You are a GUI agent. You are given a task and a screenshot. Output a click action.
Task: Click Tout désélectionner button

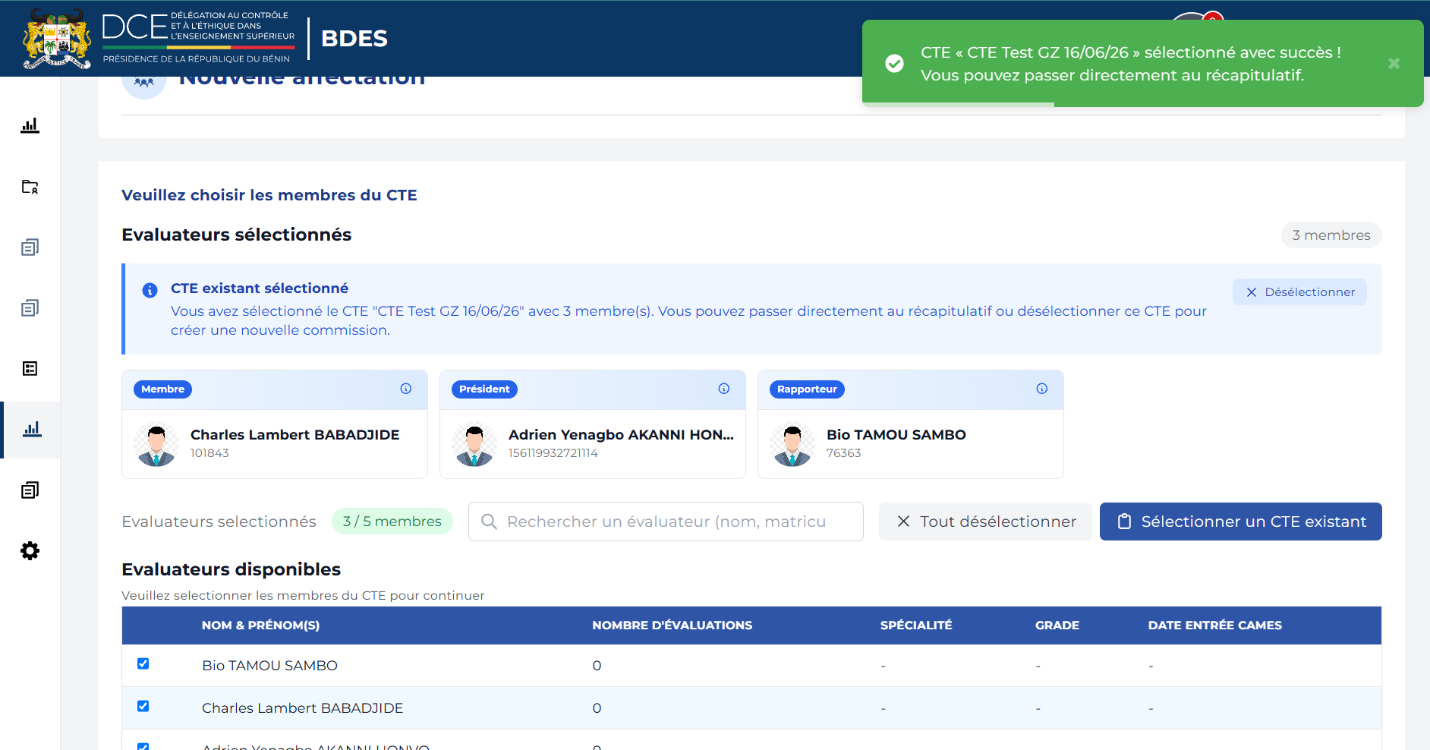tap(985, 522)
